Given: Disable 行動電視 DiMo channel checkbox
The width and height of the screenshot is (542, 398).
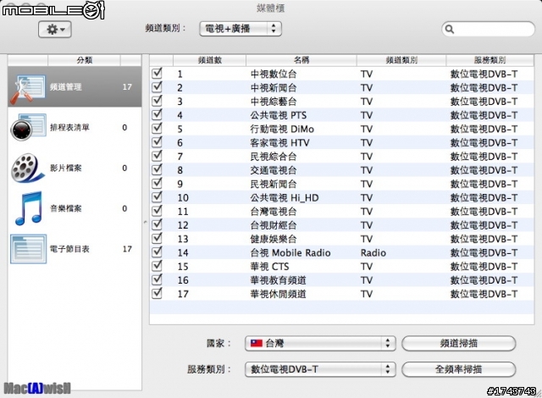Looking at the screenshot, I should pyautogui.click(x=157, y=129).
